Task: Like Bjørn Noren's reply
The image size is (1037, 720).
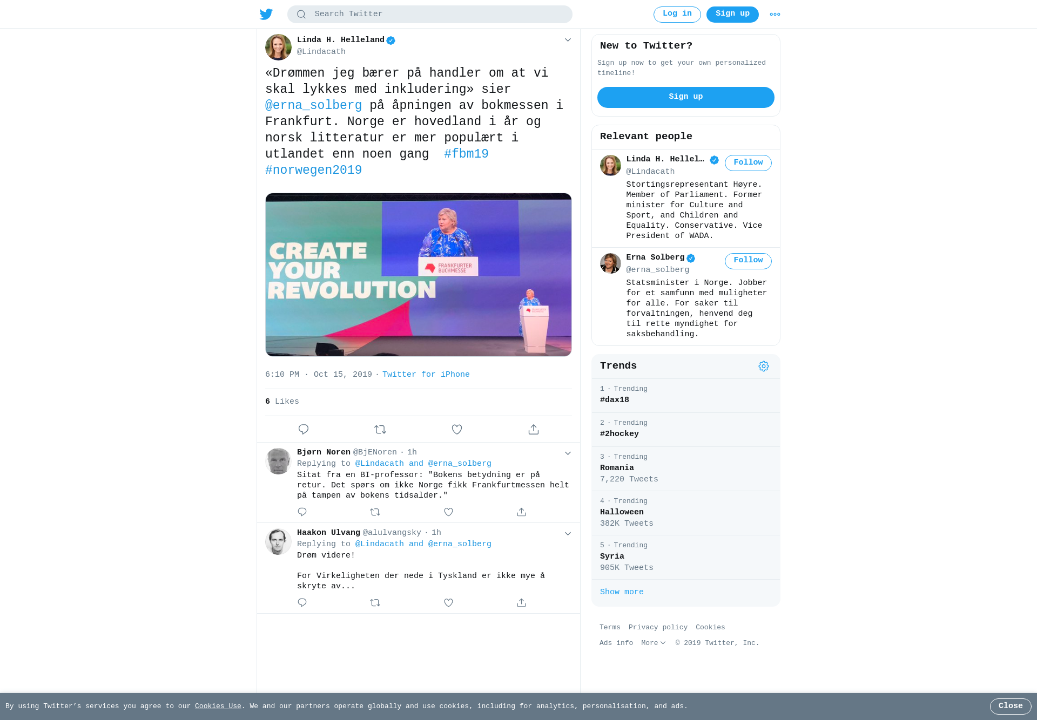Action: (x=448, y=512)
